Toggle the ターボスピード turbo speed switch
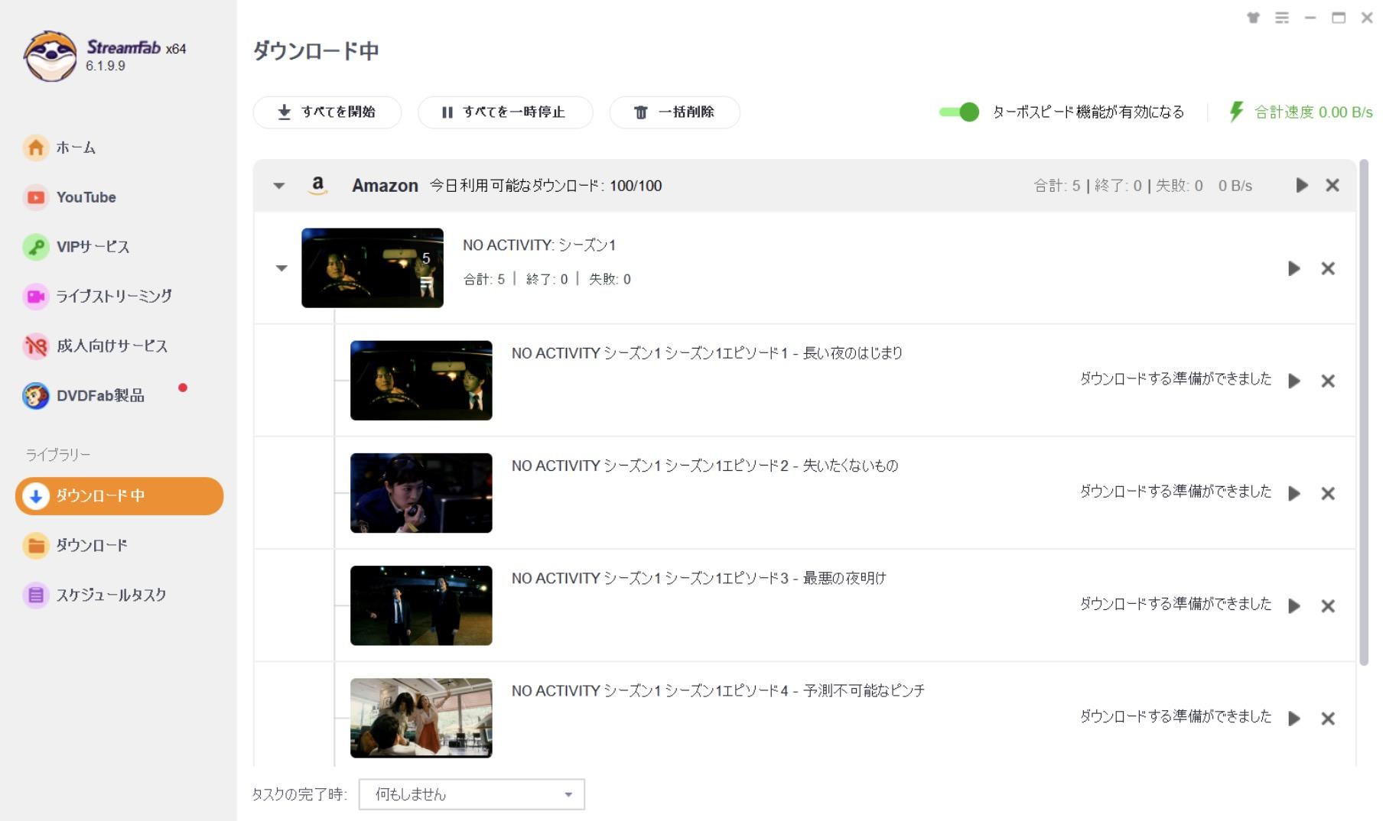This screenshot has width=1386, height=821. (959, 112)
